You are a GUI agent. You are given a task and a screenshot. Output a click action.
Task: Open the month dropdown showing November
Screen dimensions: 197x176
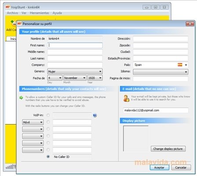pyautogui.click(x=75, y=78)
